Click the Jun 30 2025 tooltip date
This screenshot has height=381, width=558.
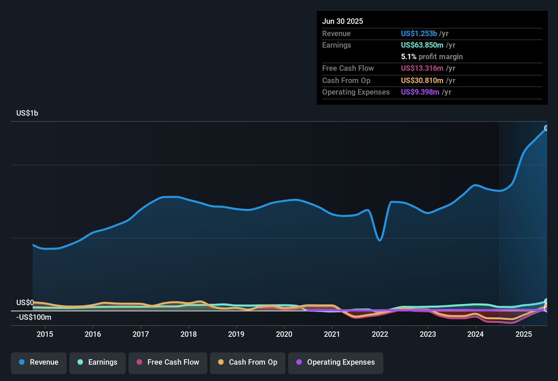pyautogui.click(x=343, y=21)
